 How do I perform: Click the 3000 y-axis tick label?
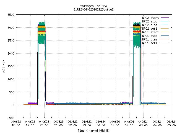tap(11, 28)
